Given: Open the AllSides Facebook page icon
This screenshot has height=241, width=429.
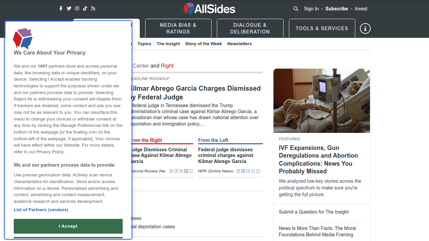Looking at the screenshot, I should (x=61, y=9).
